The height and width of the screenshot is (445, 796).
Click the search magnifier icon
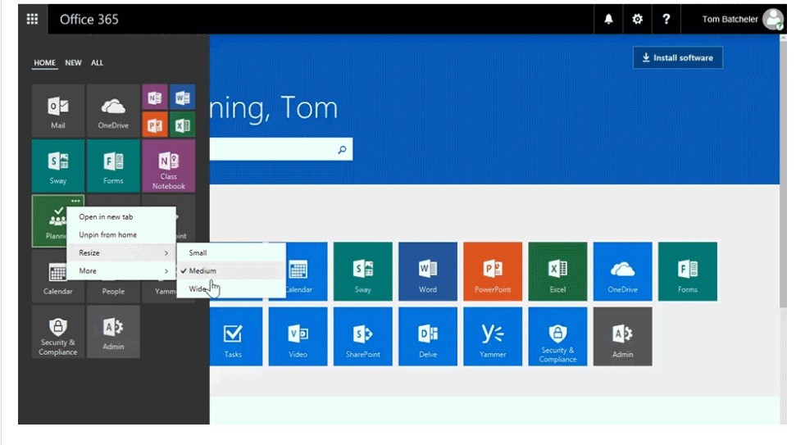point(342,150)
